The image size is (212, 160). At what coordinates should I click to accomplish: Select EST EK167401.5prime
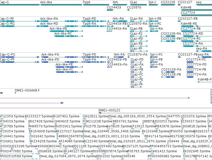66,116
